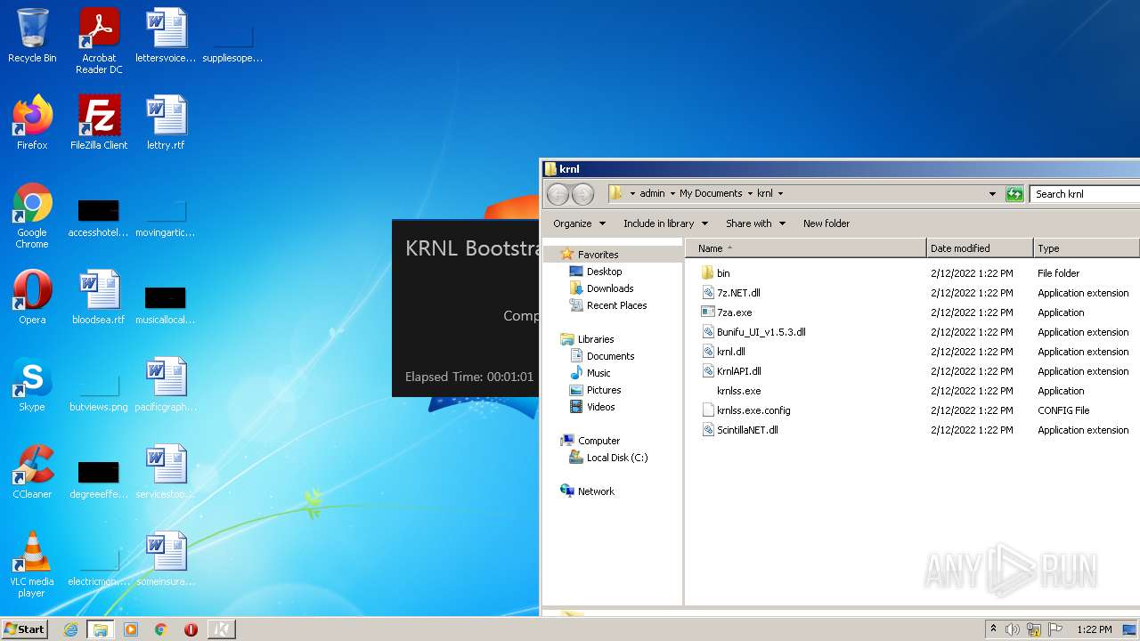Select Network in navigation pane
Screen dimensions: 1140x641
click(x=596, y=491)
